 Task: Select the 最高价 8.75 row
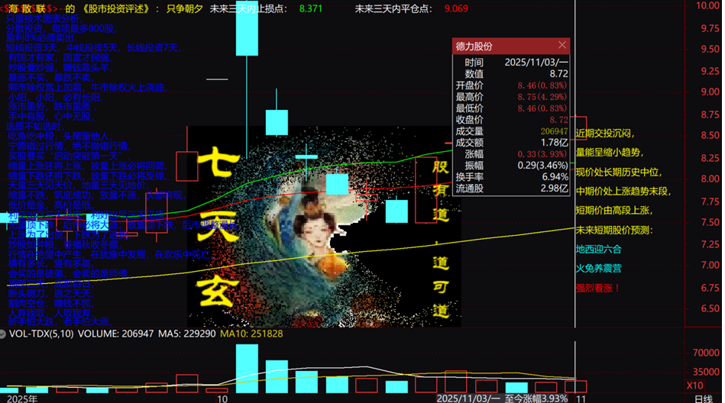[x=511, y=97]
